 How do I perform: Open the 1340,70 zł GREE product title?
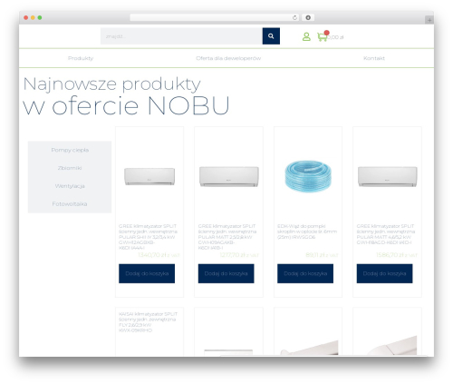148,237
